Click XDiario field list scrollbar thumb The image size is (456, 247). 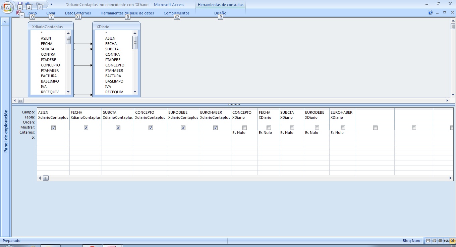coord(135,42)
